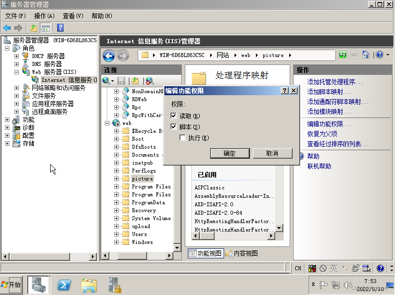Click the left tree horizontal scrollbar thumb

point(40,256)
